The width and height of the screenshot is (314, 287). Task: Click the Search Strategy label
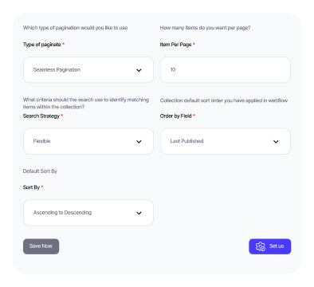(41, 116)
